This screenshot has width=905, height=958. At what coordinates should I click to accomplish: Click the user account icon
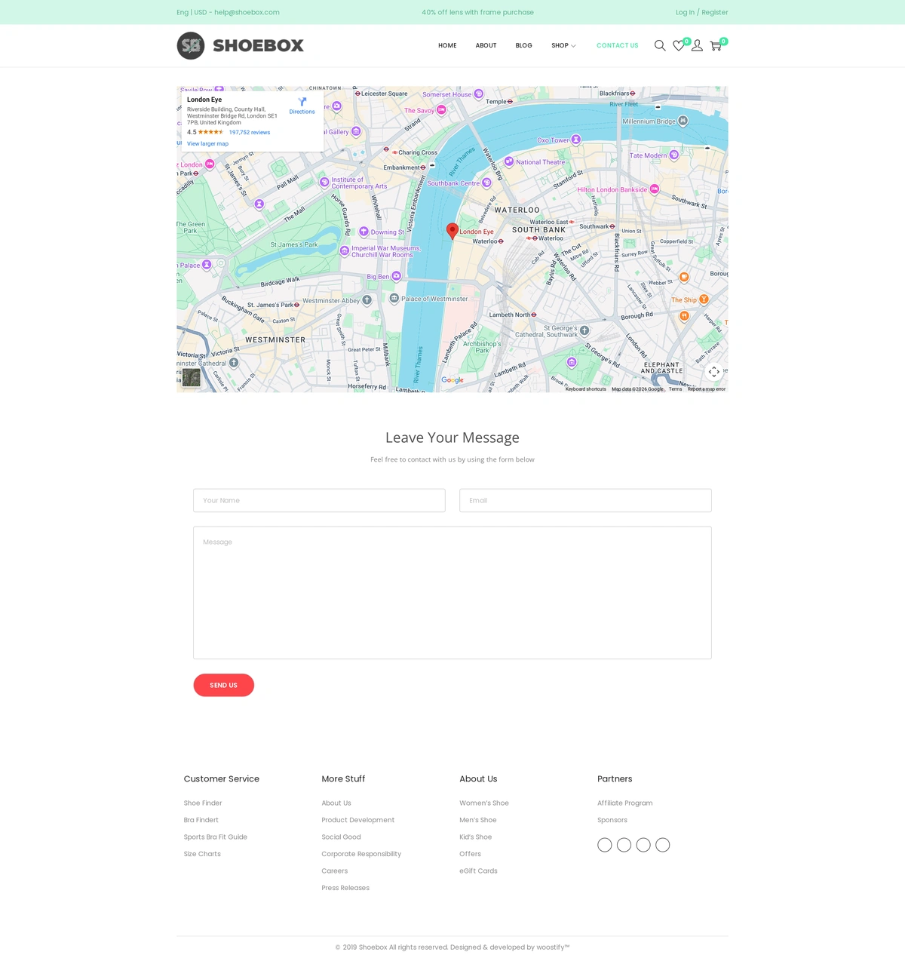(x=697, y=46)
